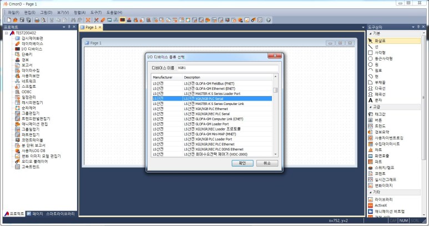Switch to the Page 1 document tab
This screenshot has width=429, height=226.
point(91,27)
